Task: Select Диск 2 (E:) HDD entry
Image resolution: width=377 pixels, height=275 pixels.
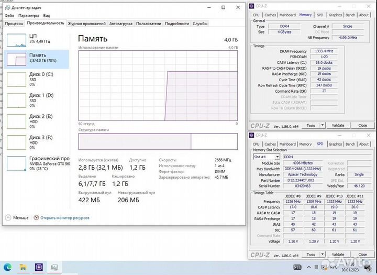Action: click(36, 121)
